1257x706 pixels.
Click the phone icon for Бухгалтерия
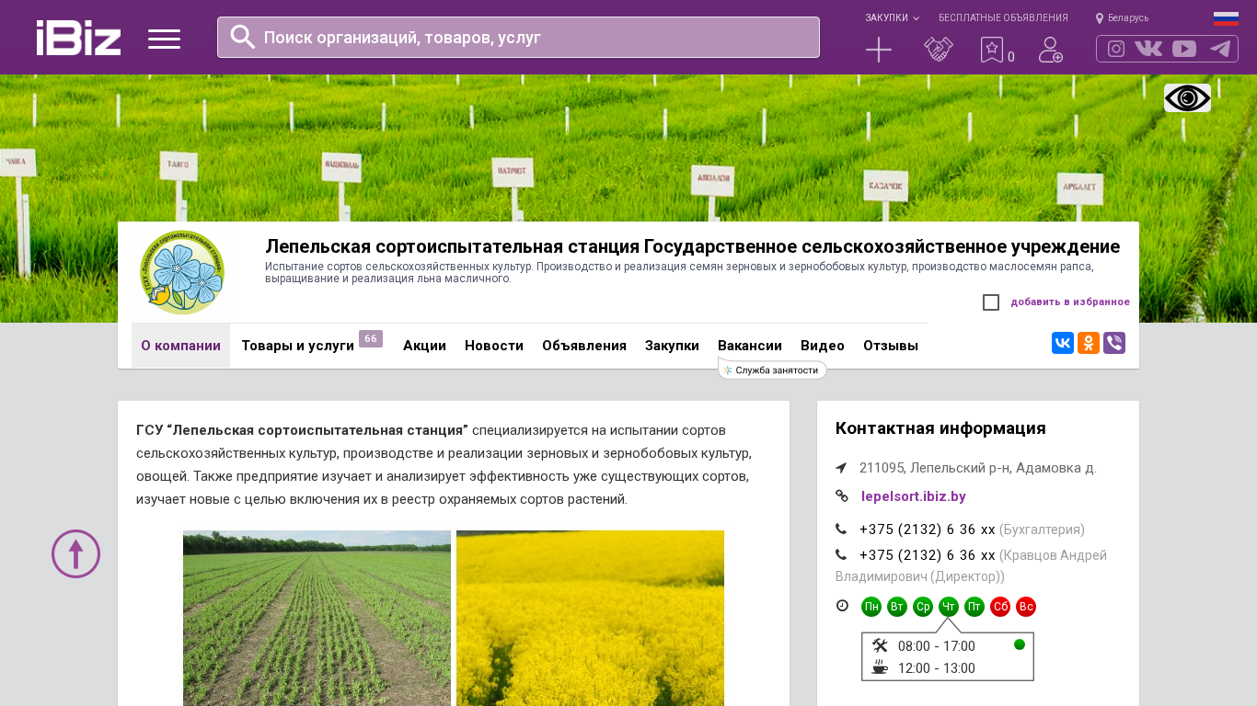click(x=841, y=529)
